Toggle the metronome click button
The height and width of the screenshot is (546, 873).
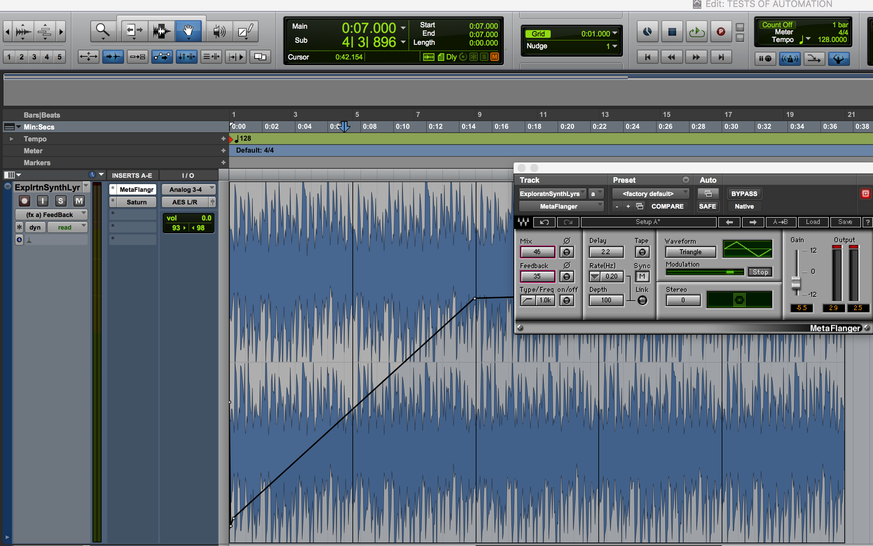pos(790,58)
